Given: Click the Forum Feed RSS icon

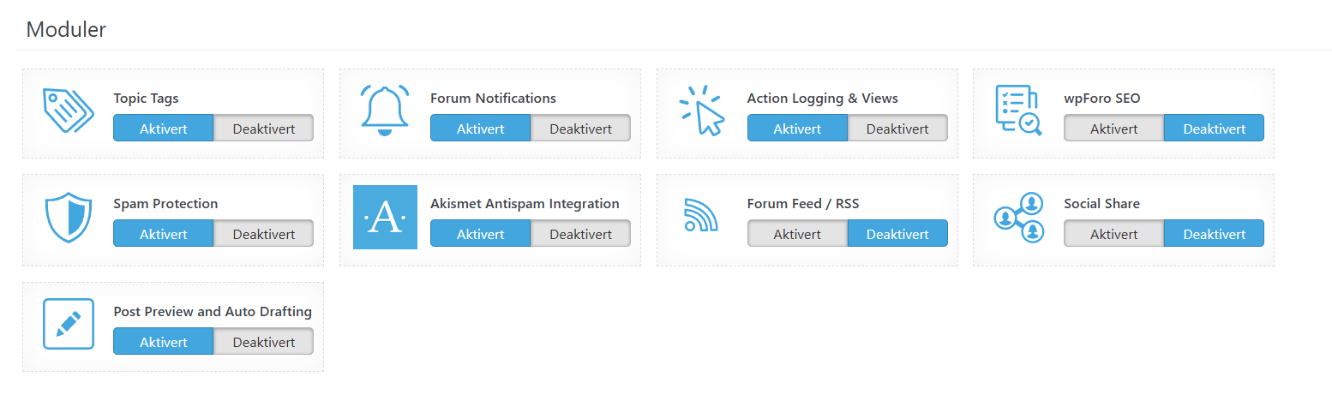Looking at the screenshot, I should pyautogui.click(x=701, y=215).
